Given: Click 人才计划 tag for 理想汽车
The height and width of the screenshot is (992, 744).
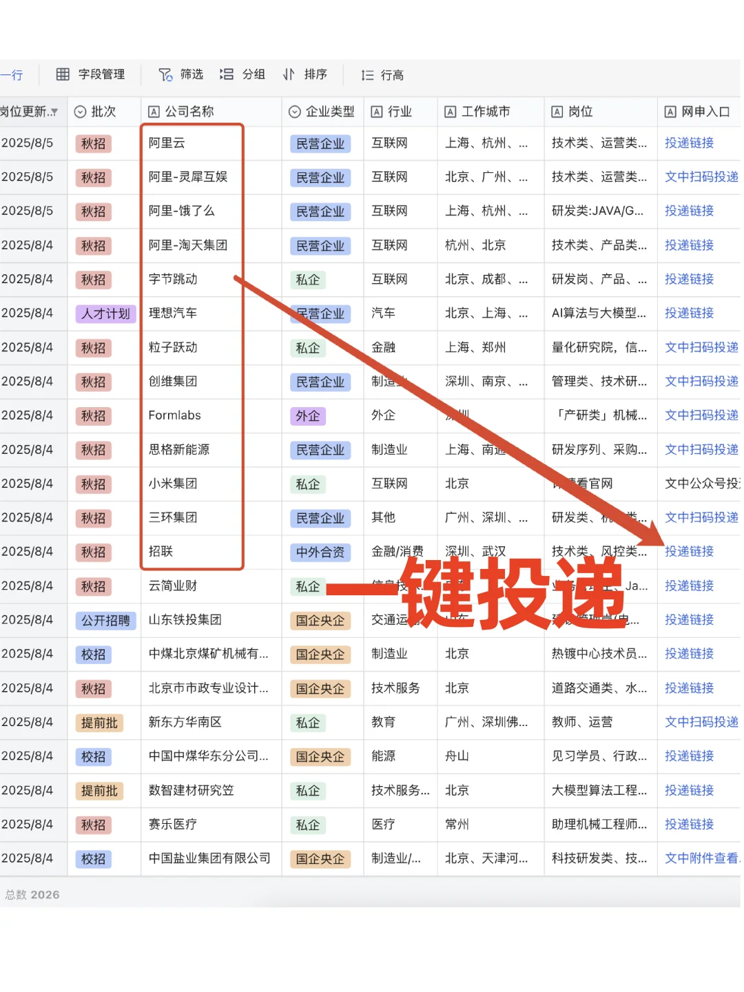Looking at the screenshot, I should point(105,314).
